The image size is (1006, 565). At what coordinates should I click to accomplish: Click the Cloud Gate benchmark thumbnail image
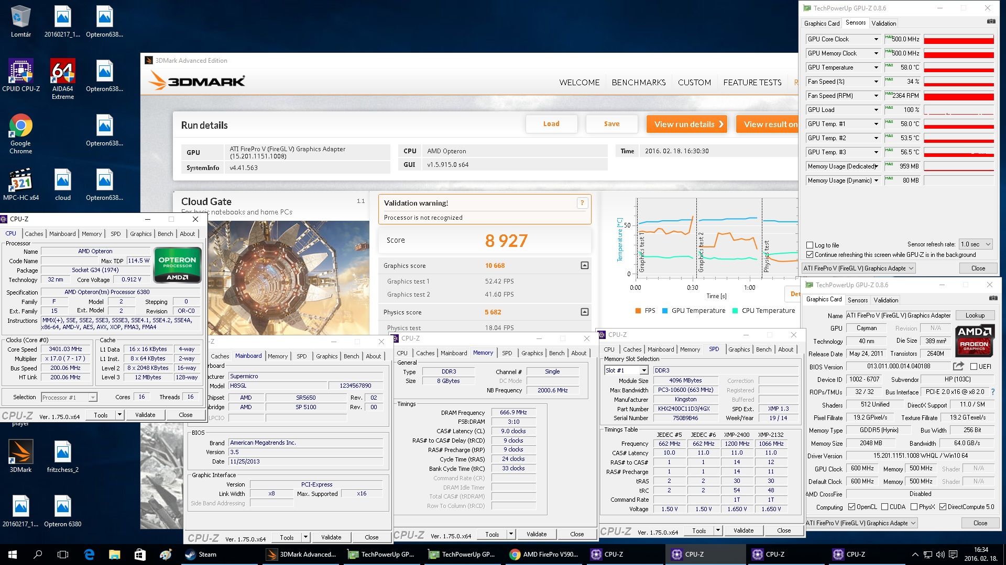289,277
